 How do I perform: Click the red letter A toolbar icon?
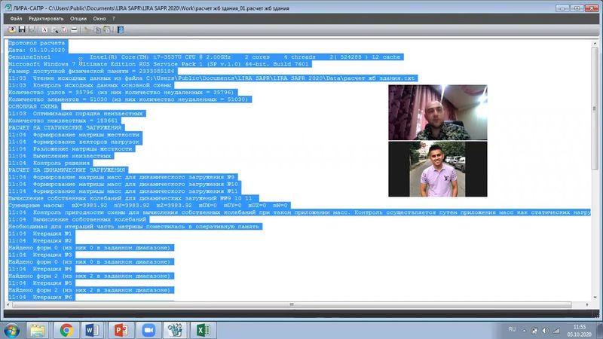pyautogui.click(x=44, y=29)
